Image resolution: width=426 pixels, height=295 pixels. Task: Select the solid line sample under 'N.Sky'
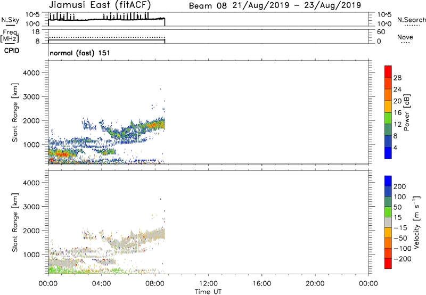coord(10,26)
